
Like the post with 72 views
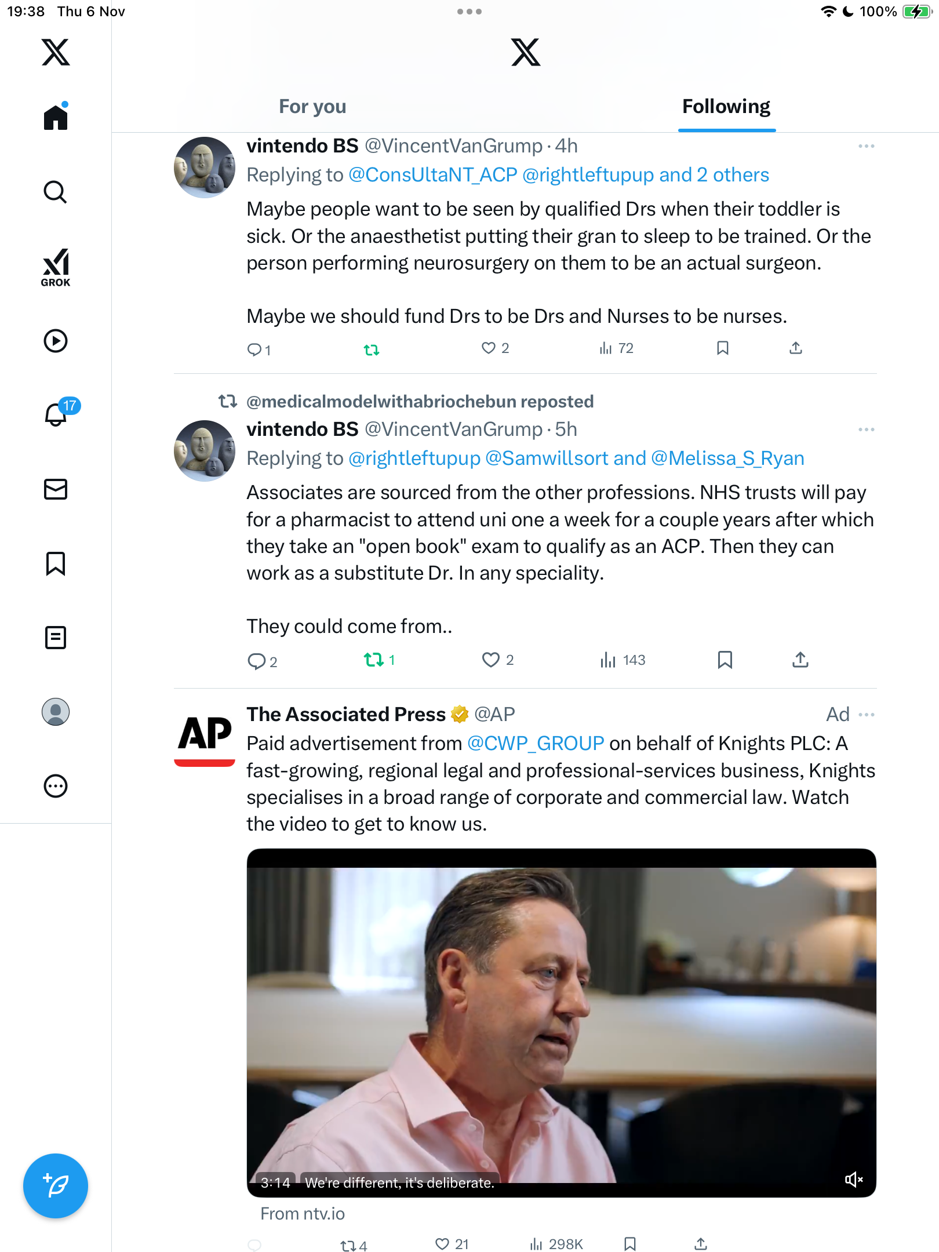(x=489, y=348)
